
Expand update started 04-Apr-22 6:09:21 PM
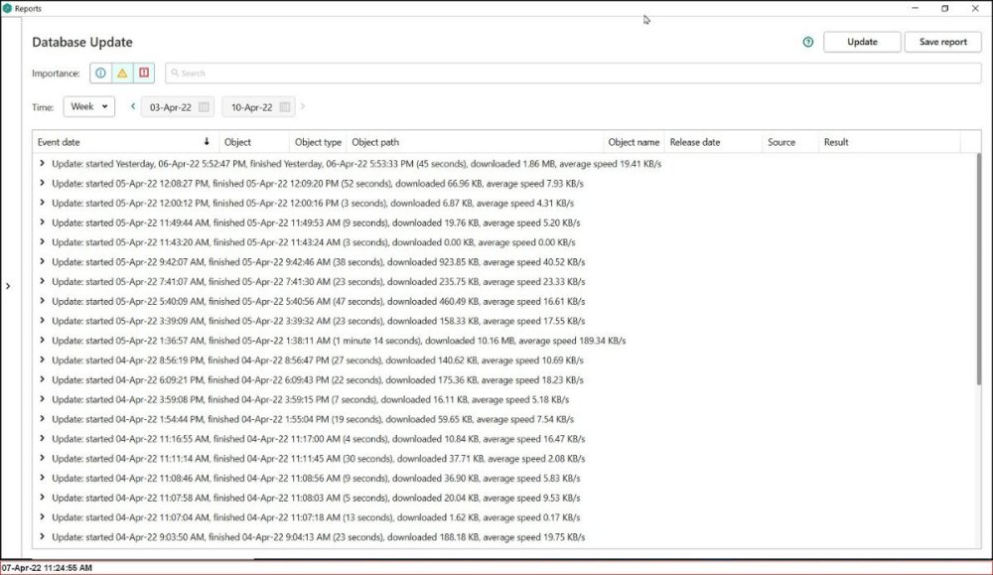(42, 379)
